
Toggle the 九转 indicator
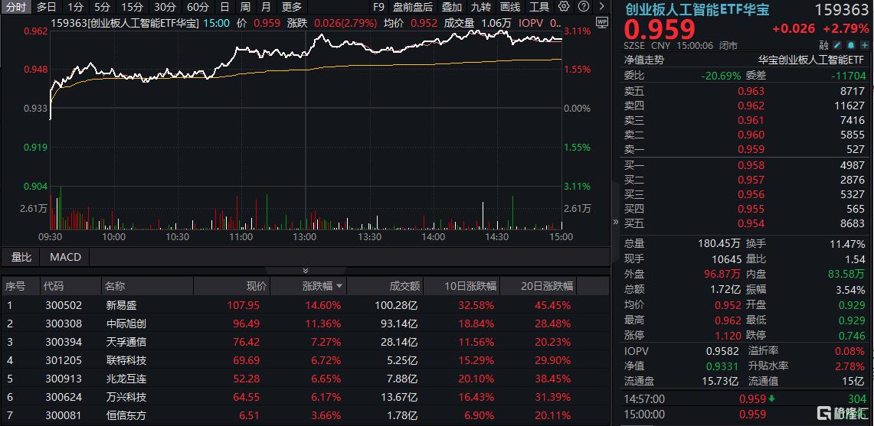(x=481, y=7)
